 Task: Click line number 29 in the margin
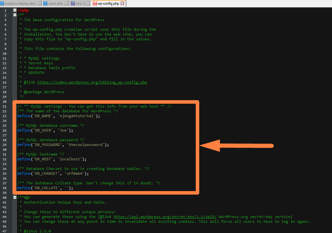[4, 145]
